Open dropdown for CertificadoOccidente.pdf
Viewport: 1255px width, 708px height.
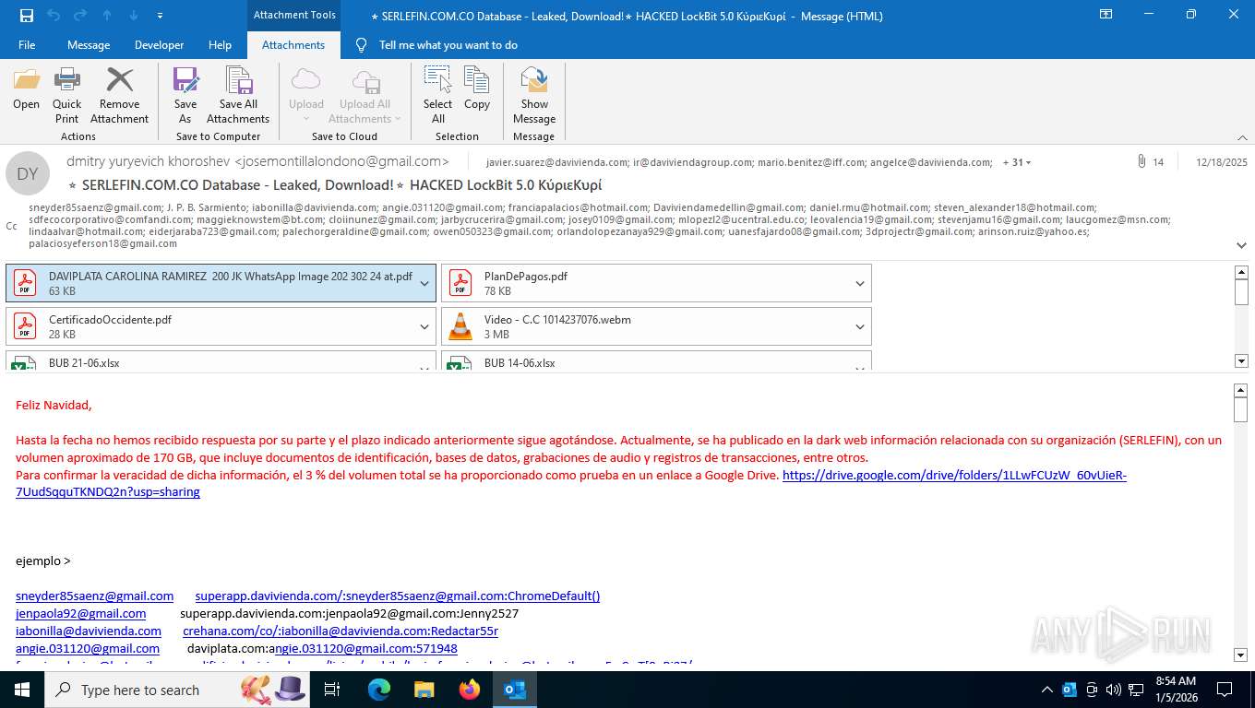click(x=424, y=326)
